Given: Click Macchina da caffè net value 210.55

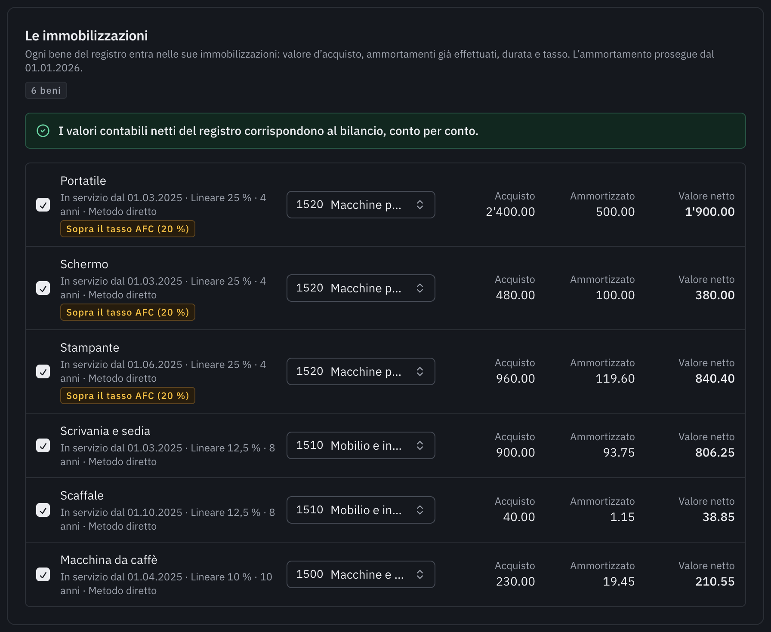Looking at the screenshot, I should [715, 581].
